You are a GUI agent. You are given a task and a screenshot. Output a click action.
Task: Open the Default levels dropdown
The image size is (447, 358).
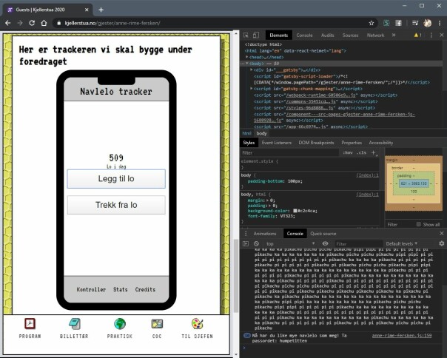tap(402, 243)
